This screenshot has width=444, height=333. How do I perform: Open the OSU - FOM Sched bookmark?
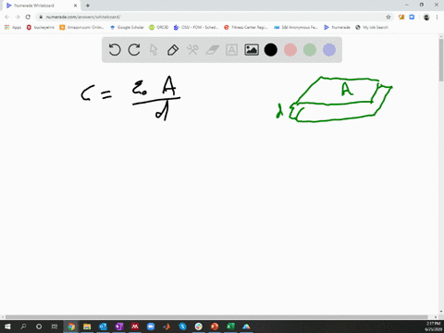[196, 28]
